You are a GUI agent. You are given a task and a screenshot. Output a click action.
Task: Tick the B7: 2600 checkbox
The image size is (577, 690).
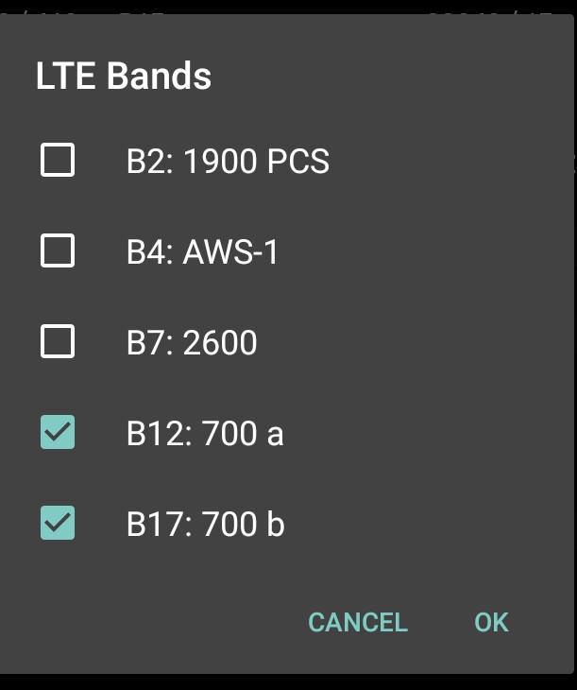tap(58, 341)
